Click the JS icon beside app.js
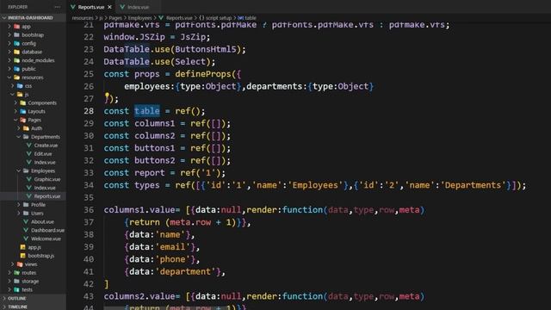This screenshot has height=310, width=551. [23, 247]
